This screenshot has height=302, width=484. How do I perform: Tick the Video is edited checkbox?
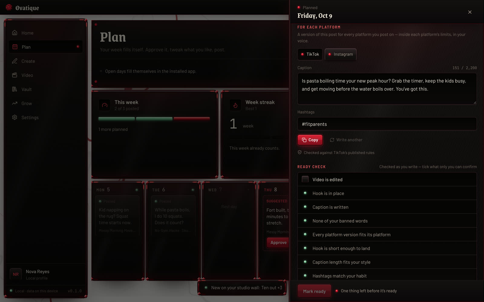305,179
